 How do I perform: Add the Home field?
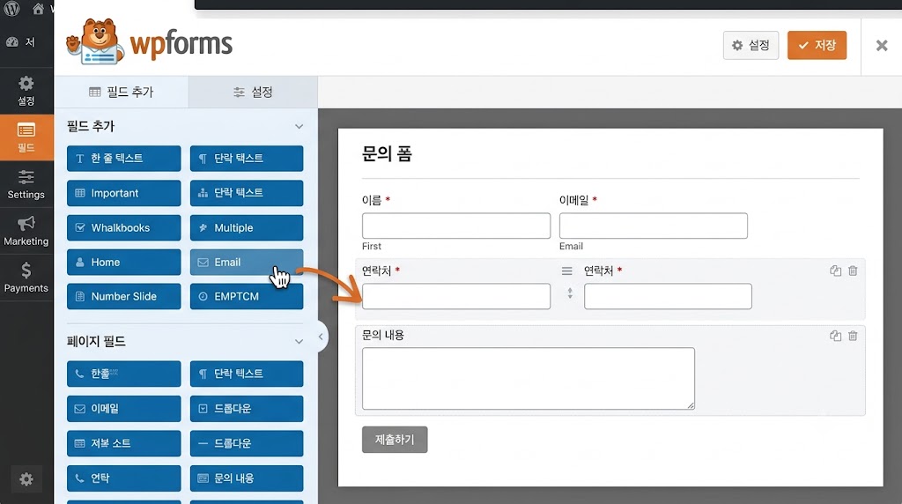[123, 262]
